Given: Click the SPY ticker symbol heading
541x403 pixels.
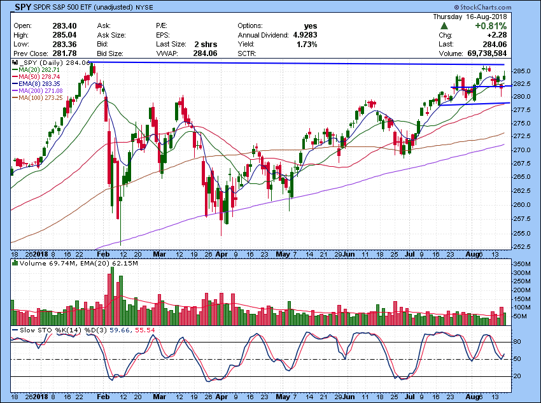Looking at the screenshot, I should pos(23,7).
